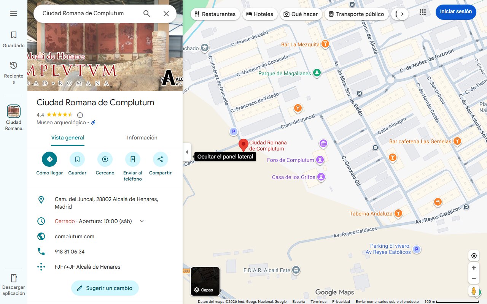Screen dimensions: 487x304
Task: Clear the search with the X icon
Action: 166,14
